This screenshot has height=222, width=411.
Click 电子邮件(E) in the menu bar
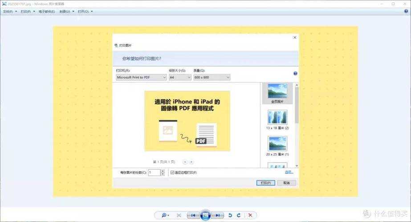pyautogui.click(x=47, y=12)
